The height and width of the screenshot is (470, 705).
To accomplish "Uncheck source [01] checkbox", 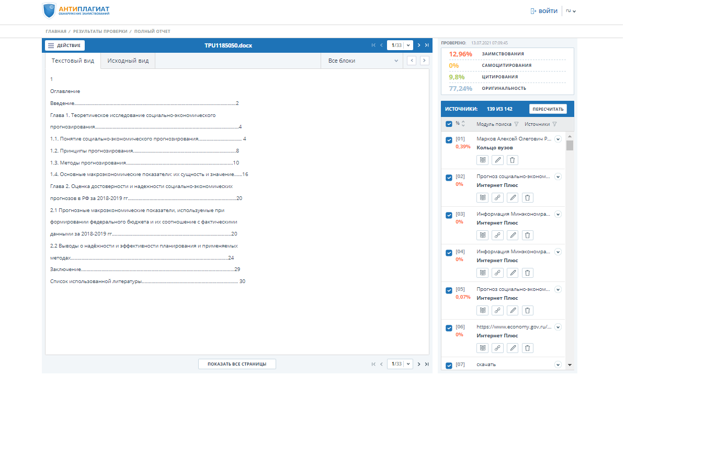I will (x=449, y=140).
